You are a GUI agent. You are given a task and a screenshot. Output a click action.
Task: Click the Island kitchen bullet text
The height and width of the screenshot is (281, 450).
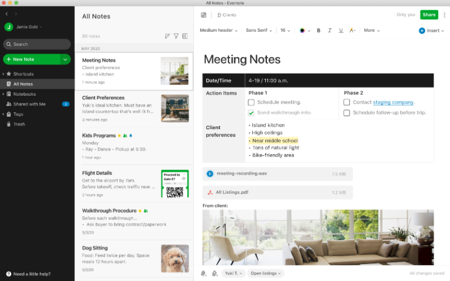(268, 125)
